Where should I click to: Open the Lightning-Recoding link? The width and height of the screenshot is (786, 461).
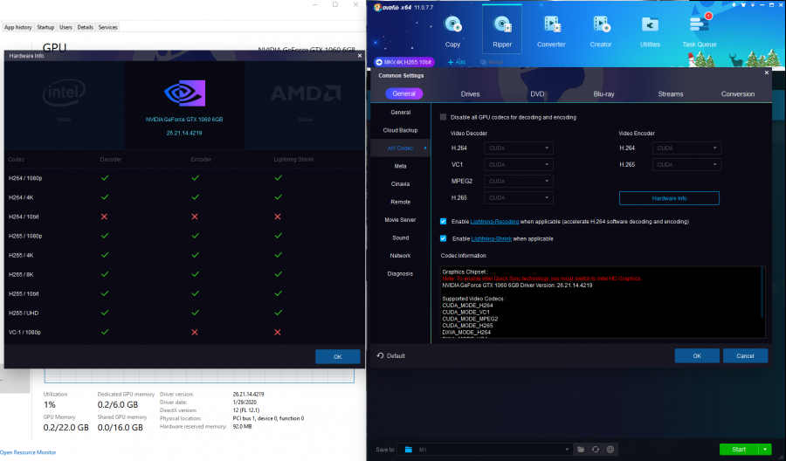(x=494, y=222)
